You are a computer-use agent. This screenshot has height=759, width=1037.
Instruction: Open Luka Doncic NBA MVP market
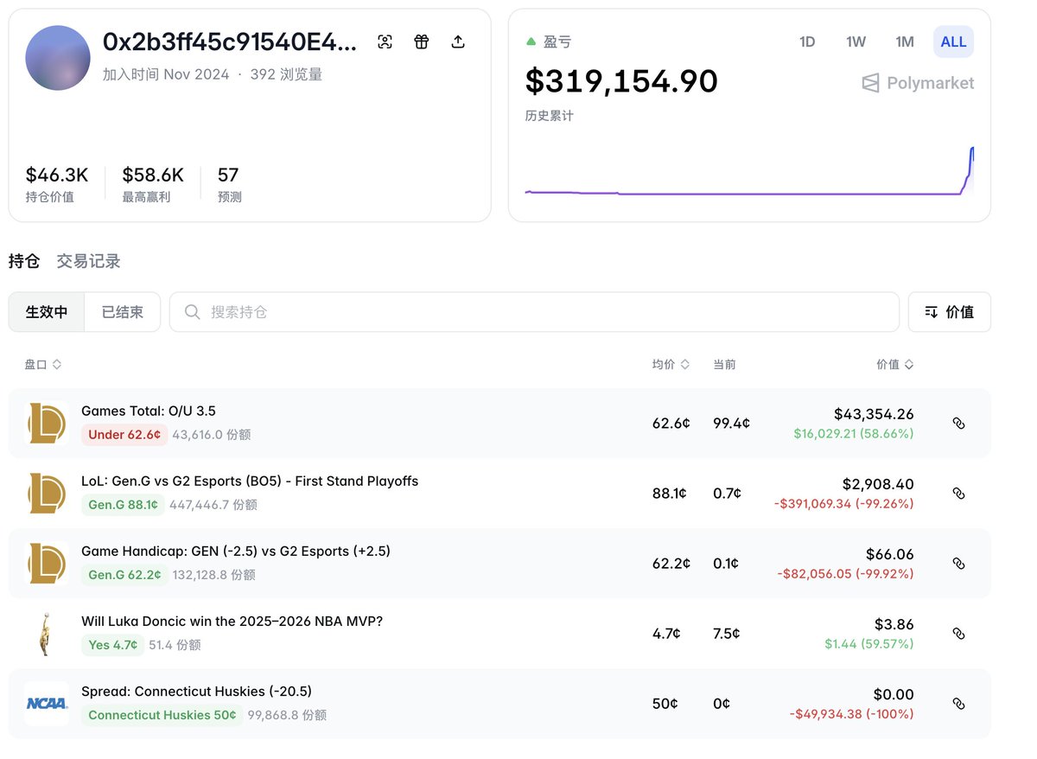pos(232,622)
